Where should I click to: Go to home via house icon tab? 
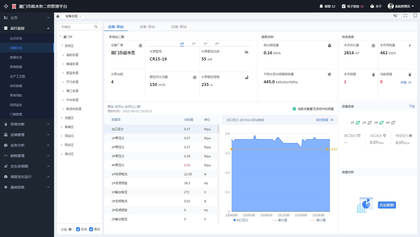[x=58, y=16]
